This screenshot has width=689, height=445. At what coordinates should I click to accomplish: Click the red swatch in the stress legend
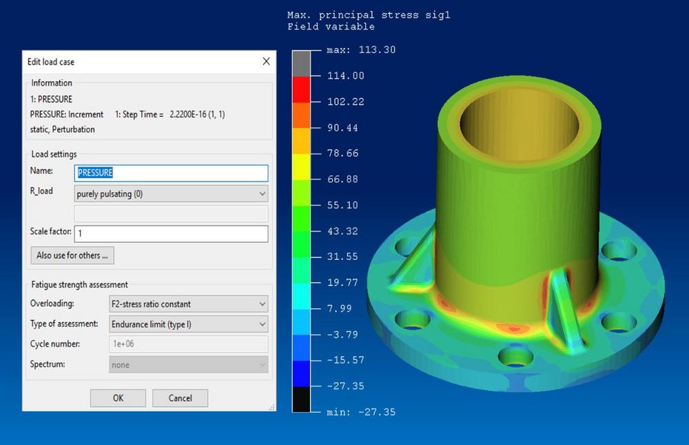click(302, 89)
